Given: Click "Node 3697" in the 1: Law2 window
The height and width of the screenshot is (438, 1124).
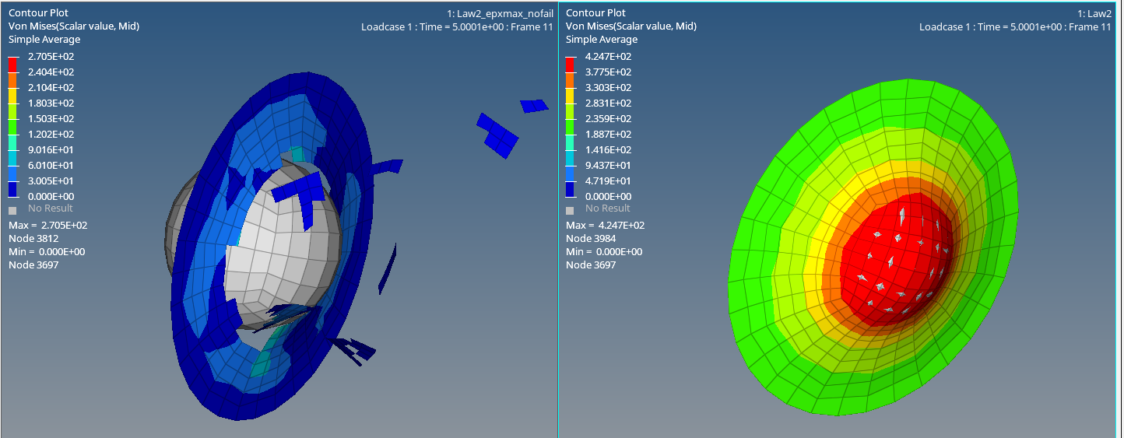Looking at the screenshot, I should [x=591, y=265].
